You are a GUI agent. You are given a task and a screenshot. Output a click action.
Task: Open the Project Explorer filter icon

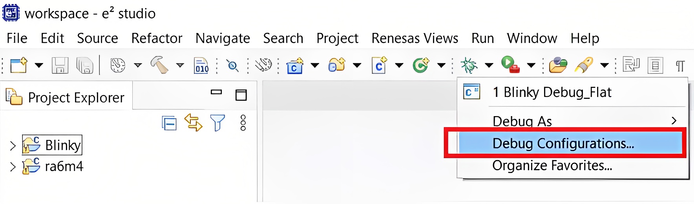[x=217, y=123]
